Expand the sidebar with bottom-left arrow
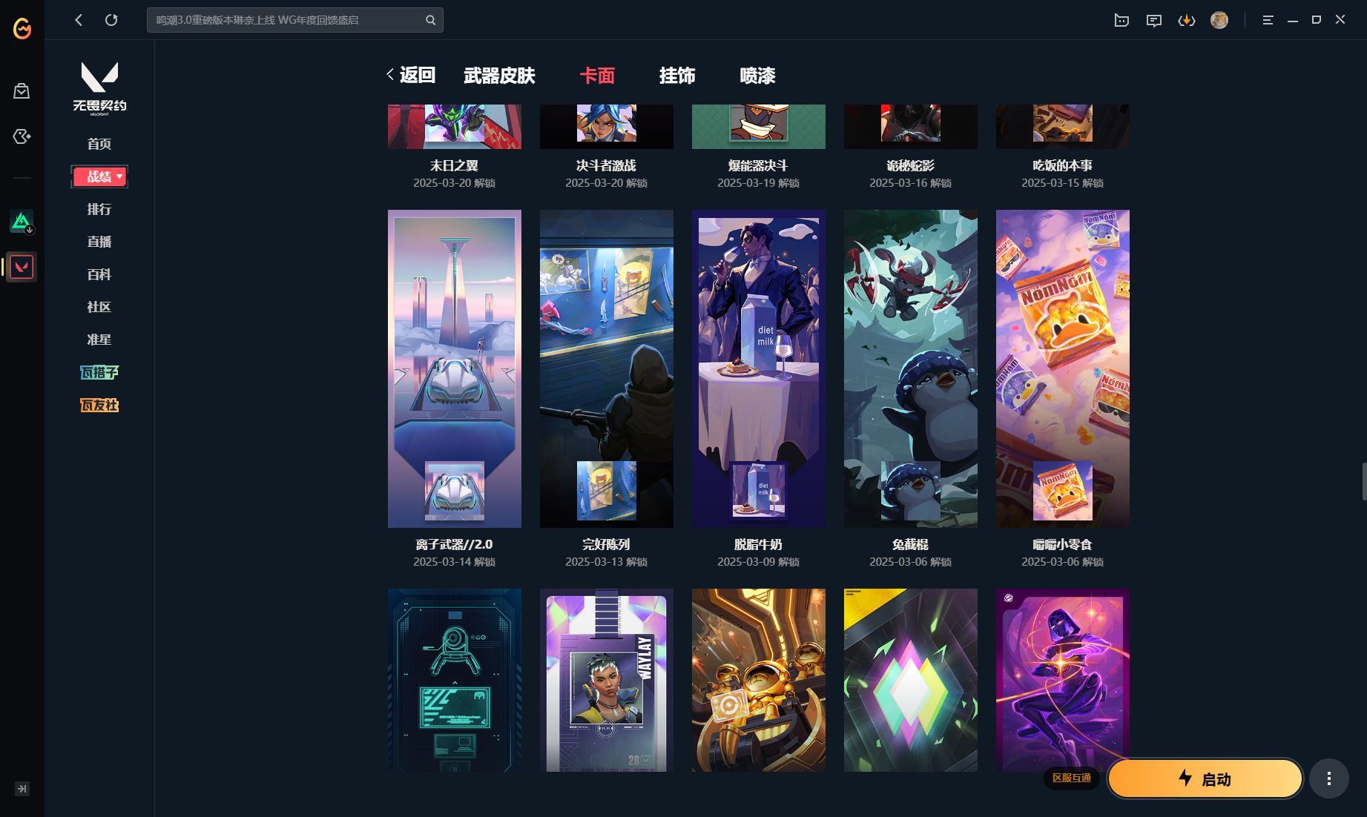The width and height of the screenshot is (1367, 817). tap(22, 789)
